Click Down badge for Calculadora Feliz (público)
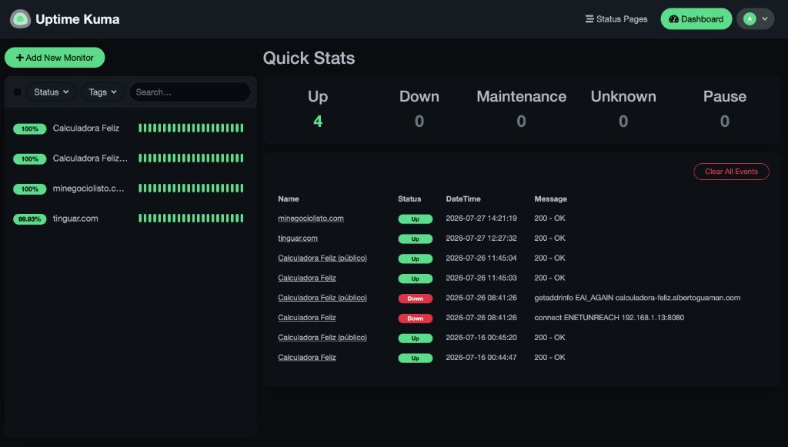788x447 pixels. pyautogui.click(x=415, y=299)
